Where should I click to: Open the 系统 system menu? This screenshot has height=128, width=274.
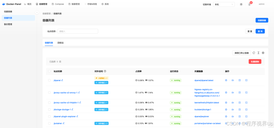pos(105,4)
